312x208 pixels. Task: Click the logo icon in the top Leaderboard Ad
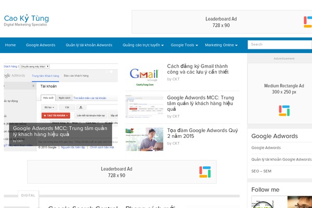(x=308, y=22)
